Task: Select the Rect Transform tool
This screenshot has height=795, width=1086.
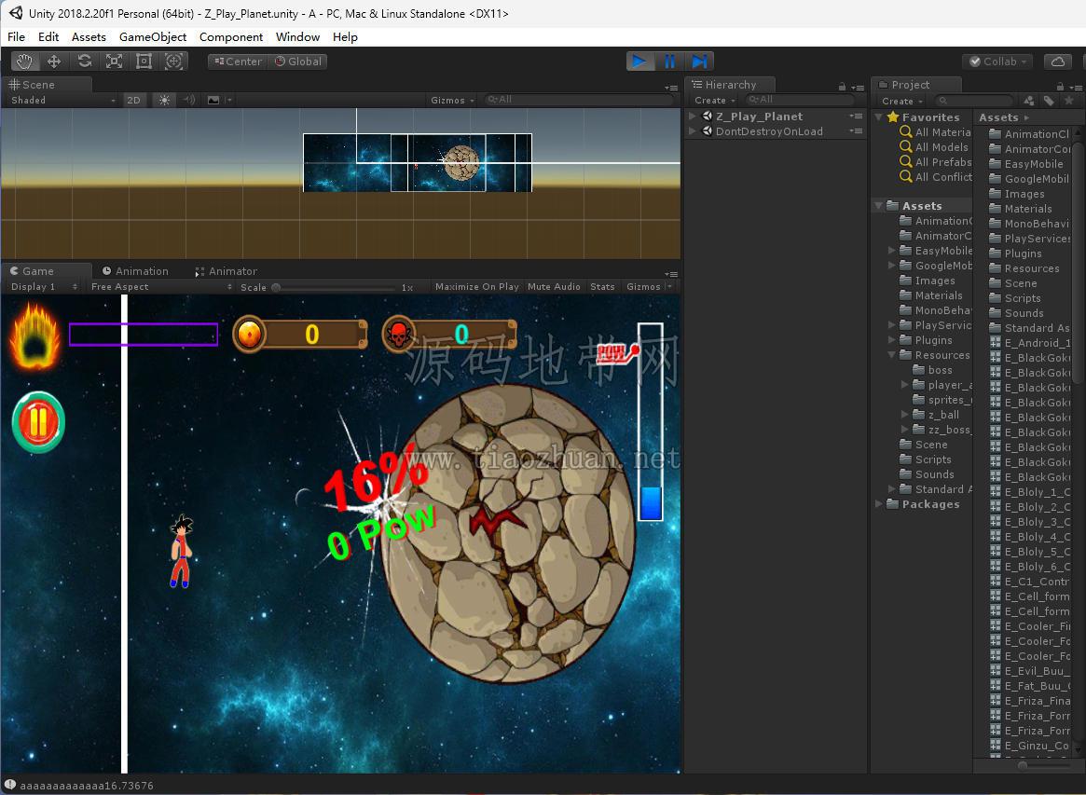Action: [144, 62]
